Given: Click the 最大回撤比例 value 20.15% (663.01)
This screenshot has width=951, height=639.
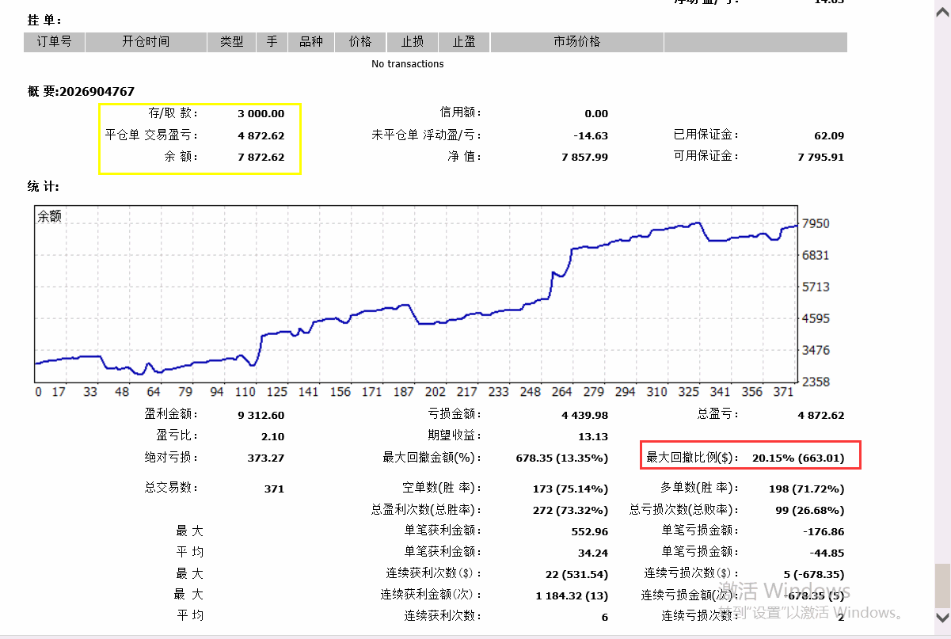Looking at the screenshot, I should click(798, 458).
